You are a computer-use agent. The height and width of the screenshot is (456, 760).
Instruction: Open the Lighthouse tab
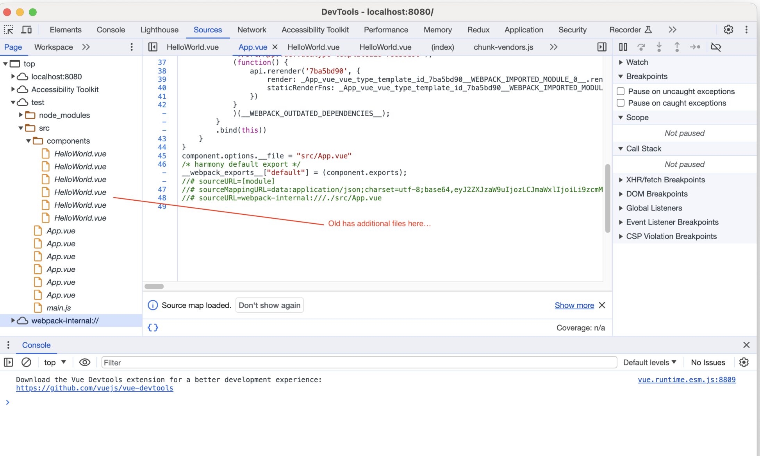tap(159, 30)
